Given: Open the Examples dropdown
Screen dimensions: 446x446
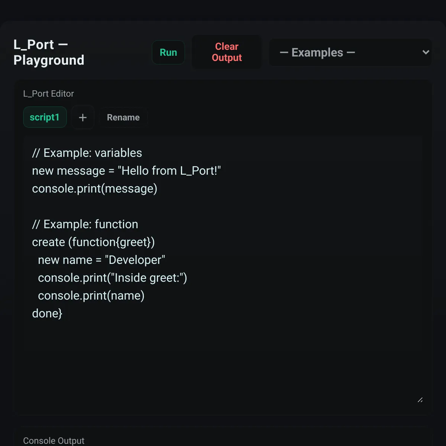Looking at the screenshot, I should tap(350, 52).
